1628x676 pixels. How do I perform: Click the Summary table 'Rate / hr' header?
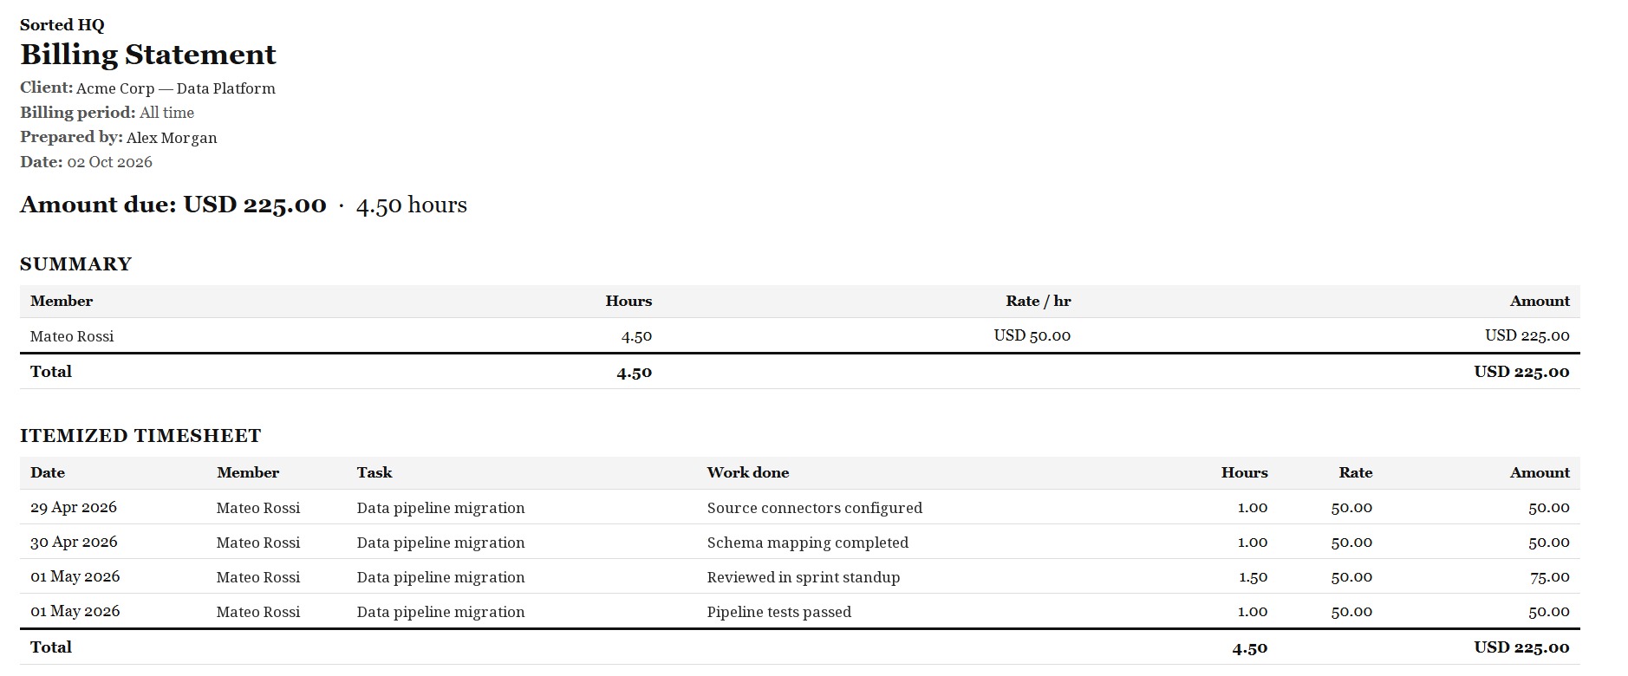1039,302
